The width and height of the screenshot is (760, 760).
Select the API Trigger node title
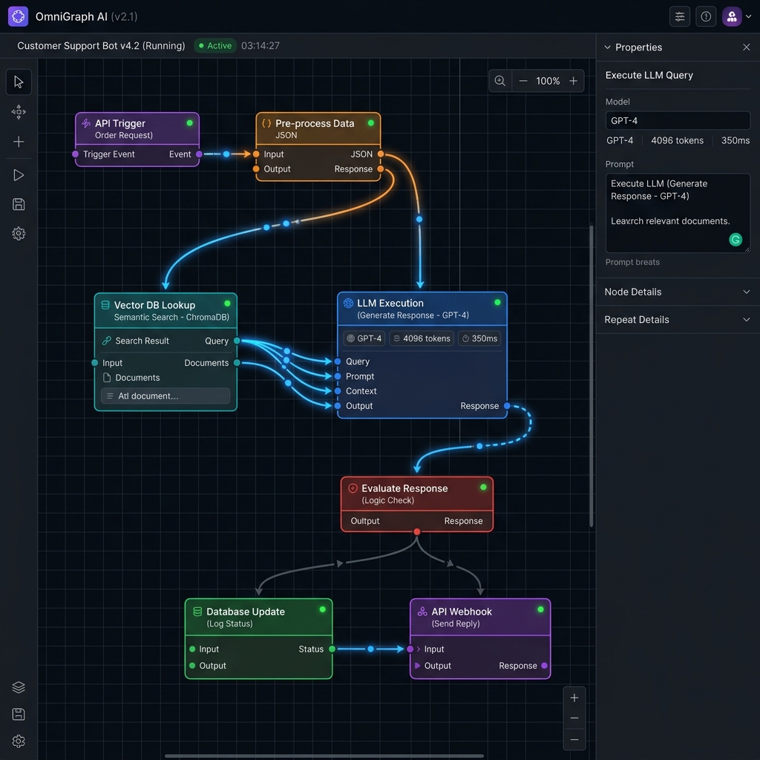coord(119,124)
